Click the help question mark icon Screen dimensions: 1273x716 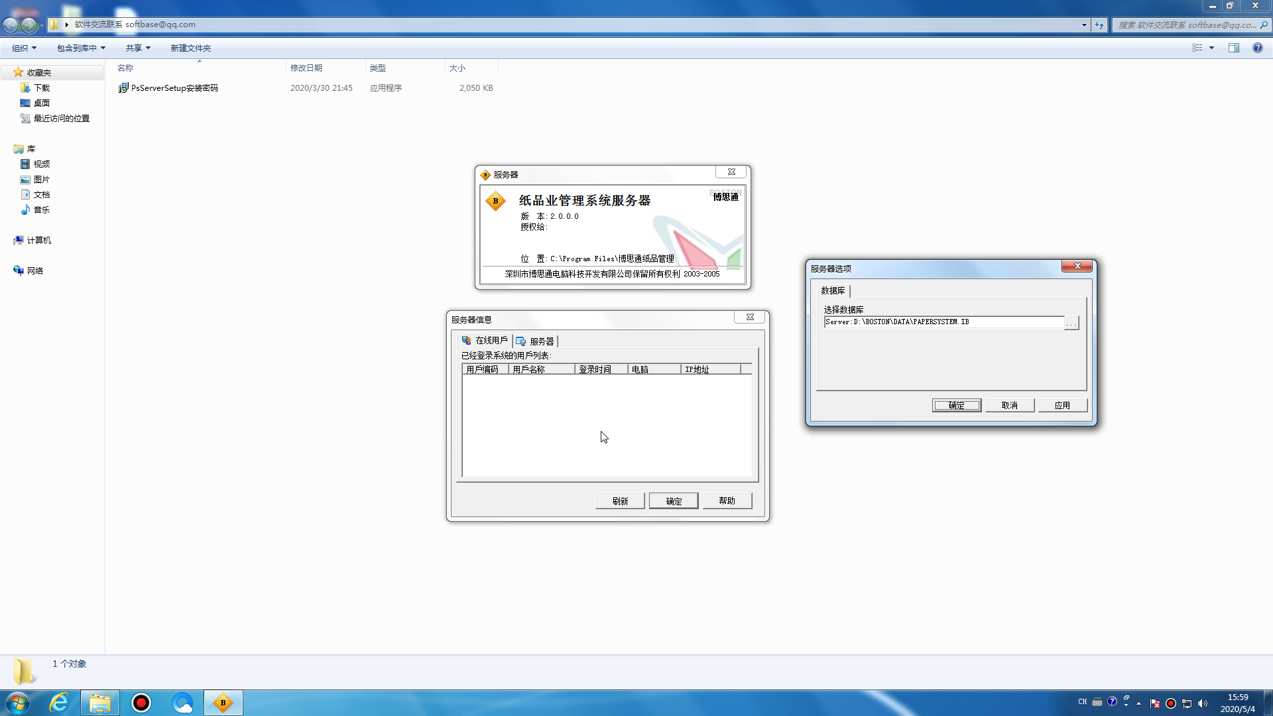tap(1257, 48)
